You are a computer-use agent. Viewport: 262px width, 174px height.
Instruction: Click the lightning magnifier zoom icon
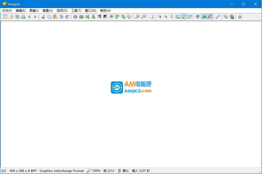(x=172, y=17)
